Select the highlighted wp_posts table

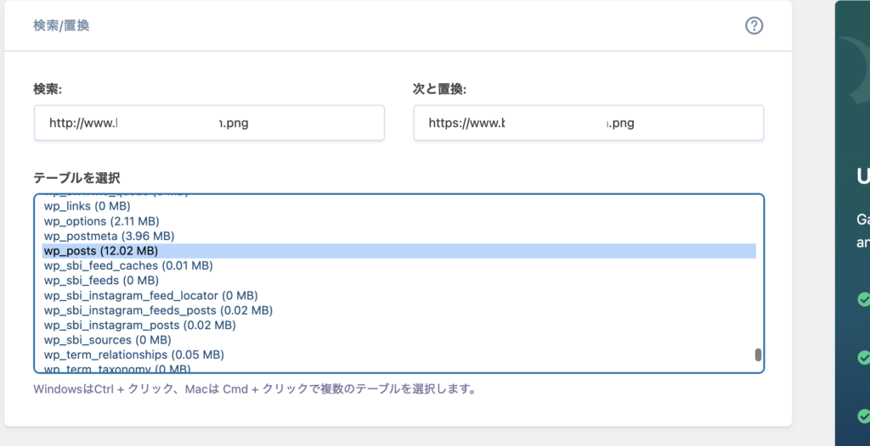[x=101, y=251]
